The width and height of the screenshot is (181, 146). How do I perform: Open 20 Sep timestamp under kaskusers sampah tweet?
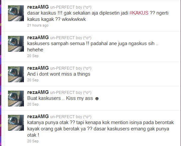tap(33, 56)
